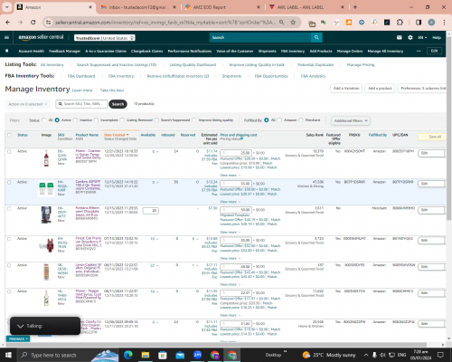
Task: Check the row with $55.00 price
Action: (x=9, y=182)
